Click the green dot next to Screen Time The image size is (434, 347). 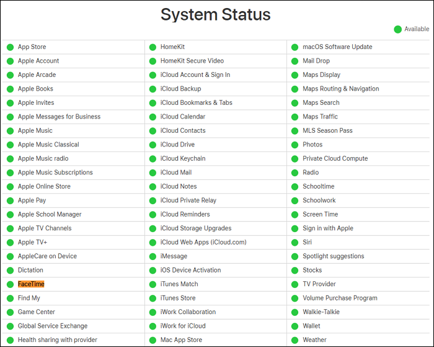tap(294, 215)
